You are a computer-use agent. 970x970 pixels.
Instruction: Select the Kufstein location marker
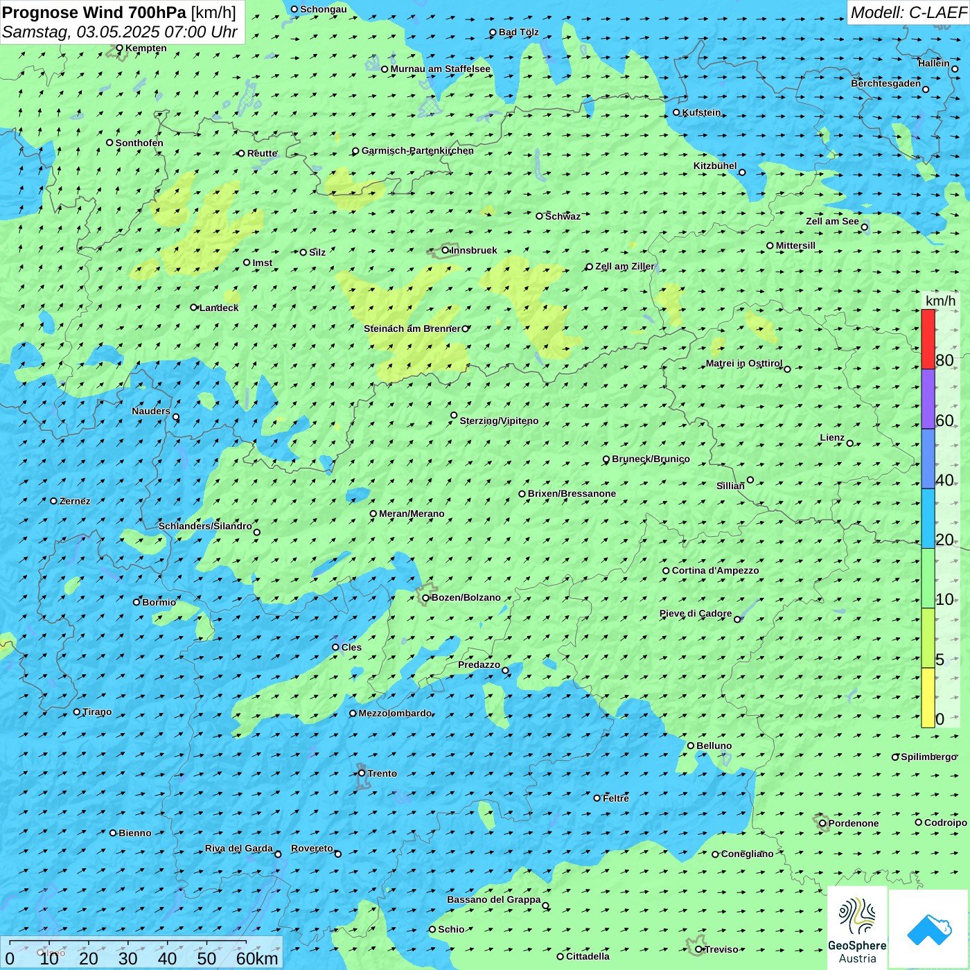[x=677, y=112]
